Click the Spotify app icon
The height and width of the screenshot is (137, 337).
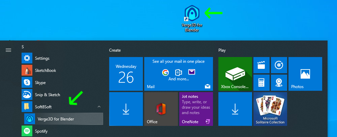click(27, 131)
